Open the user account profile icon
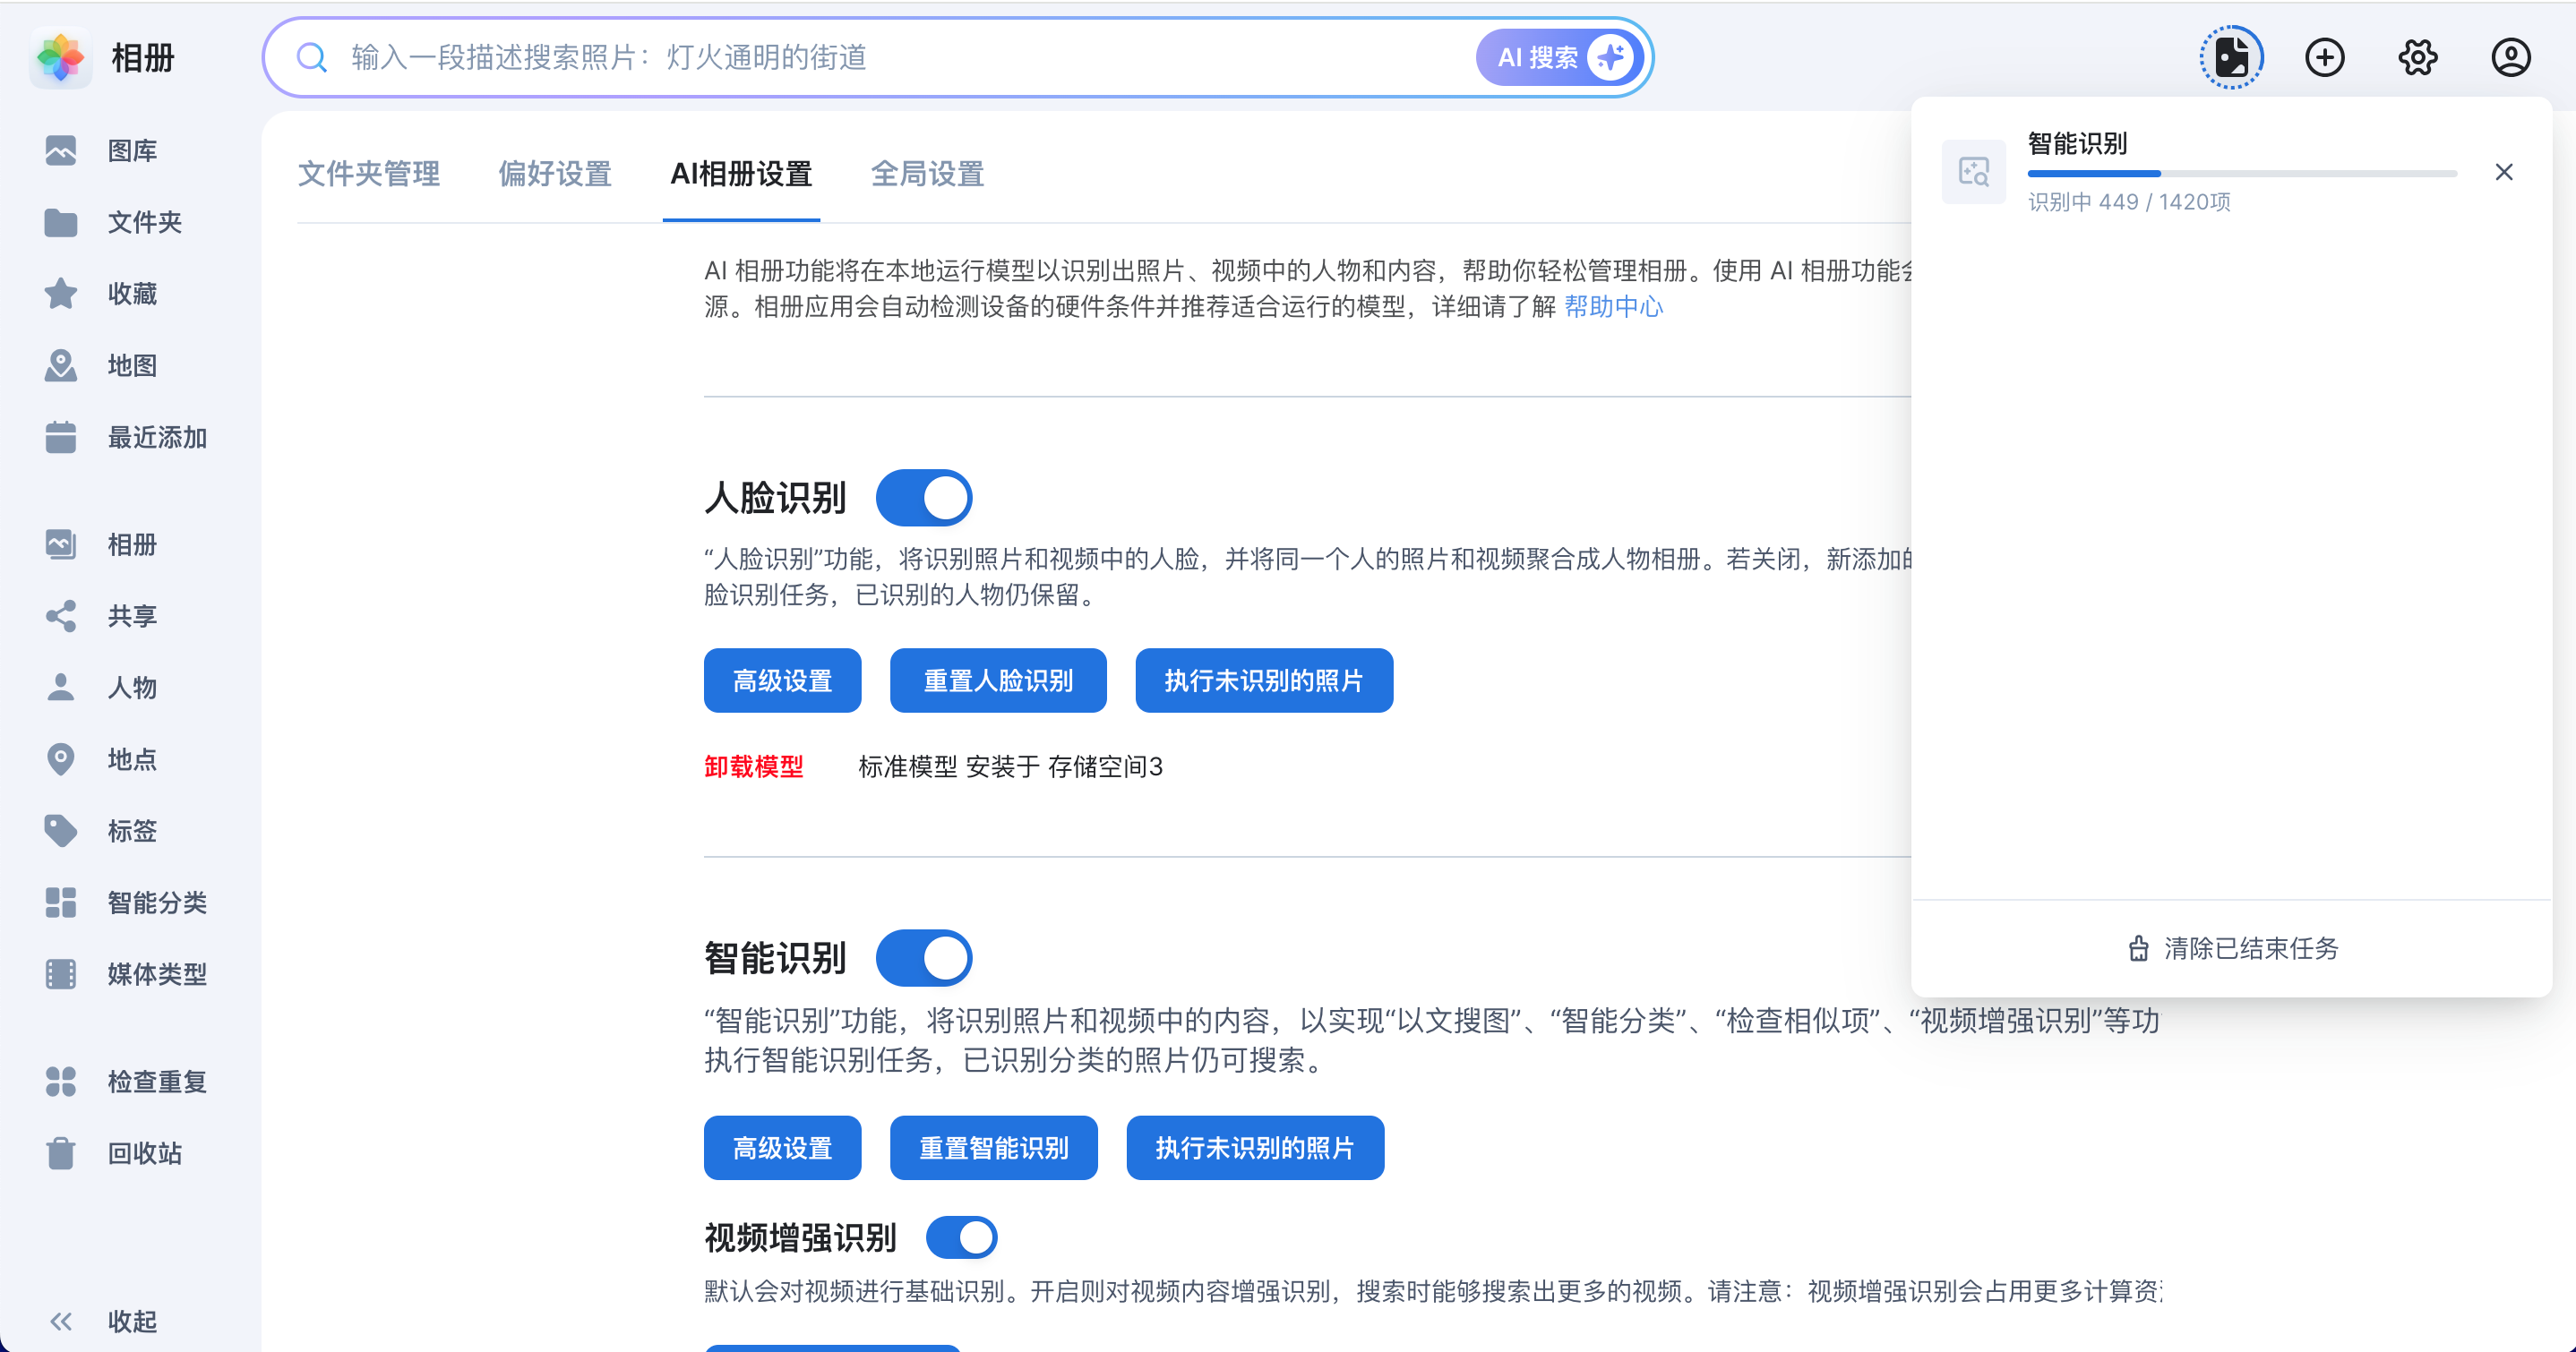 pyautogui.click(x=2510, y=57)
